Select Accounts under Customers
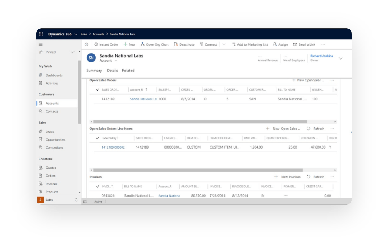 [52, 103]
